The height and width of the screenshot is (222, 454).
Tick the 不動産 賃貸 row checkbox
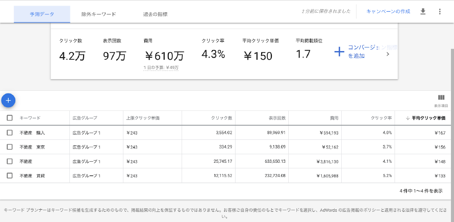pyautogui.click(x=10, y=176)
